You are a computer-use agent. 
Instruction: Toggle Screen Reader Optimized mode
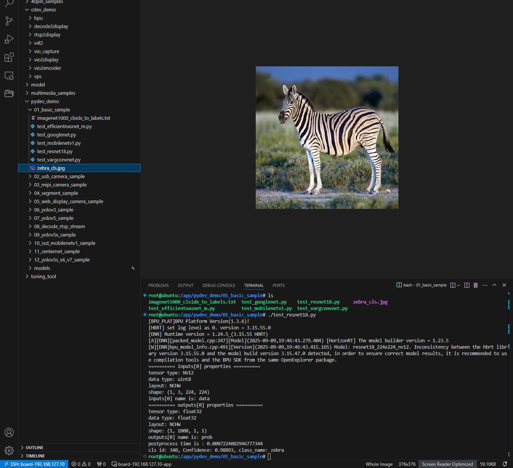click(447, 464)
